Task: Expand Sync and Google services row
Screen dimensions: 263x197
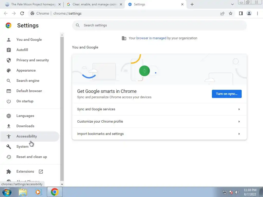Action: 159,109
